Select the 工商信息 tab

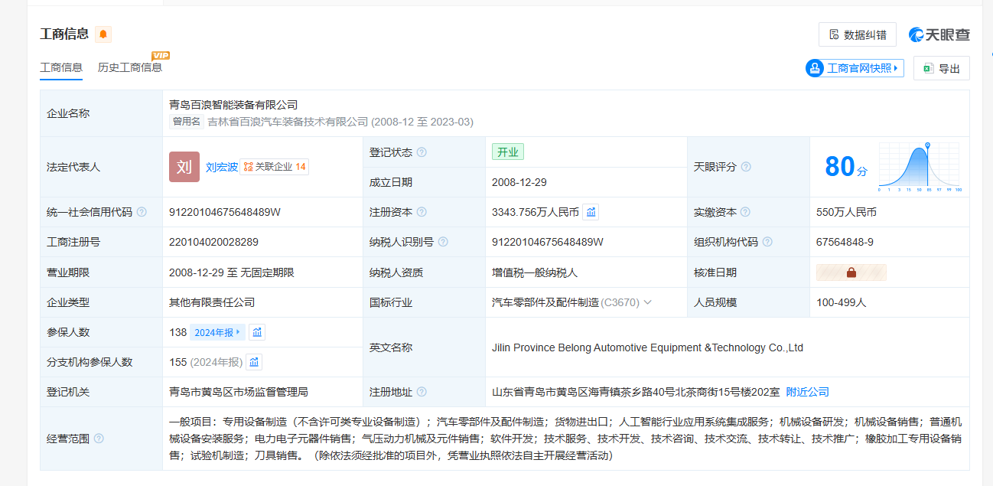pyautogui.click(x=61, y=67)
